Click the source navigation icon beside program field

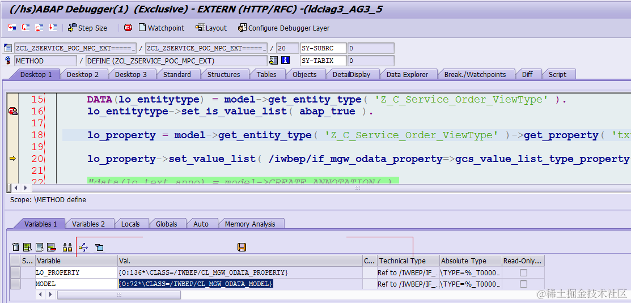click(x=8, y=48)
